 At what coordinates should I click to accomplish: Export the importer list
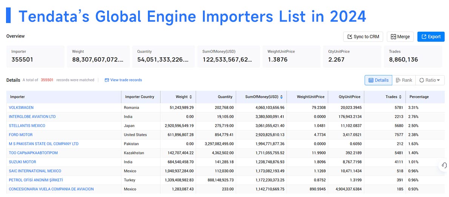click(431, 37)
